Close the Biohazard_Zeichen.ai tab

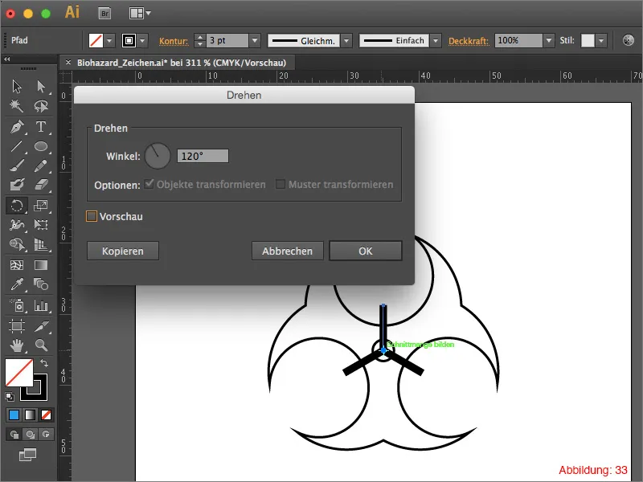pyautogui.click(x=68, y=63)
